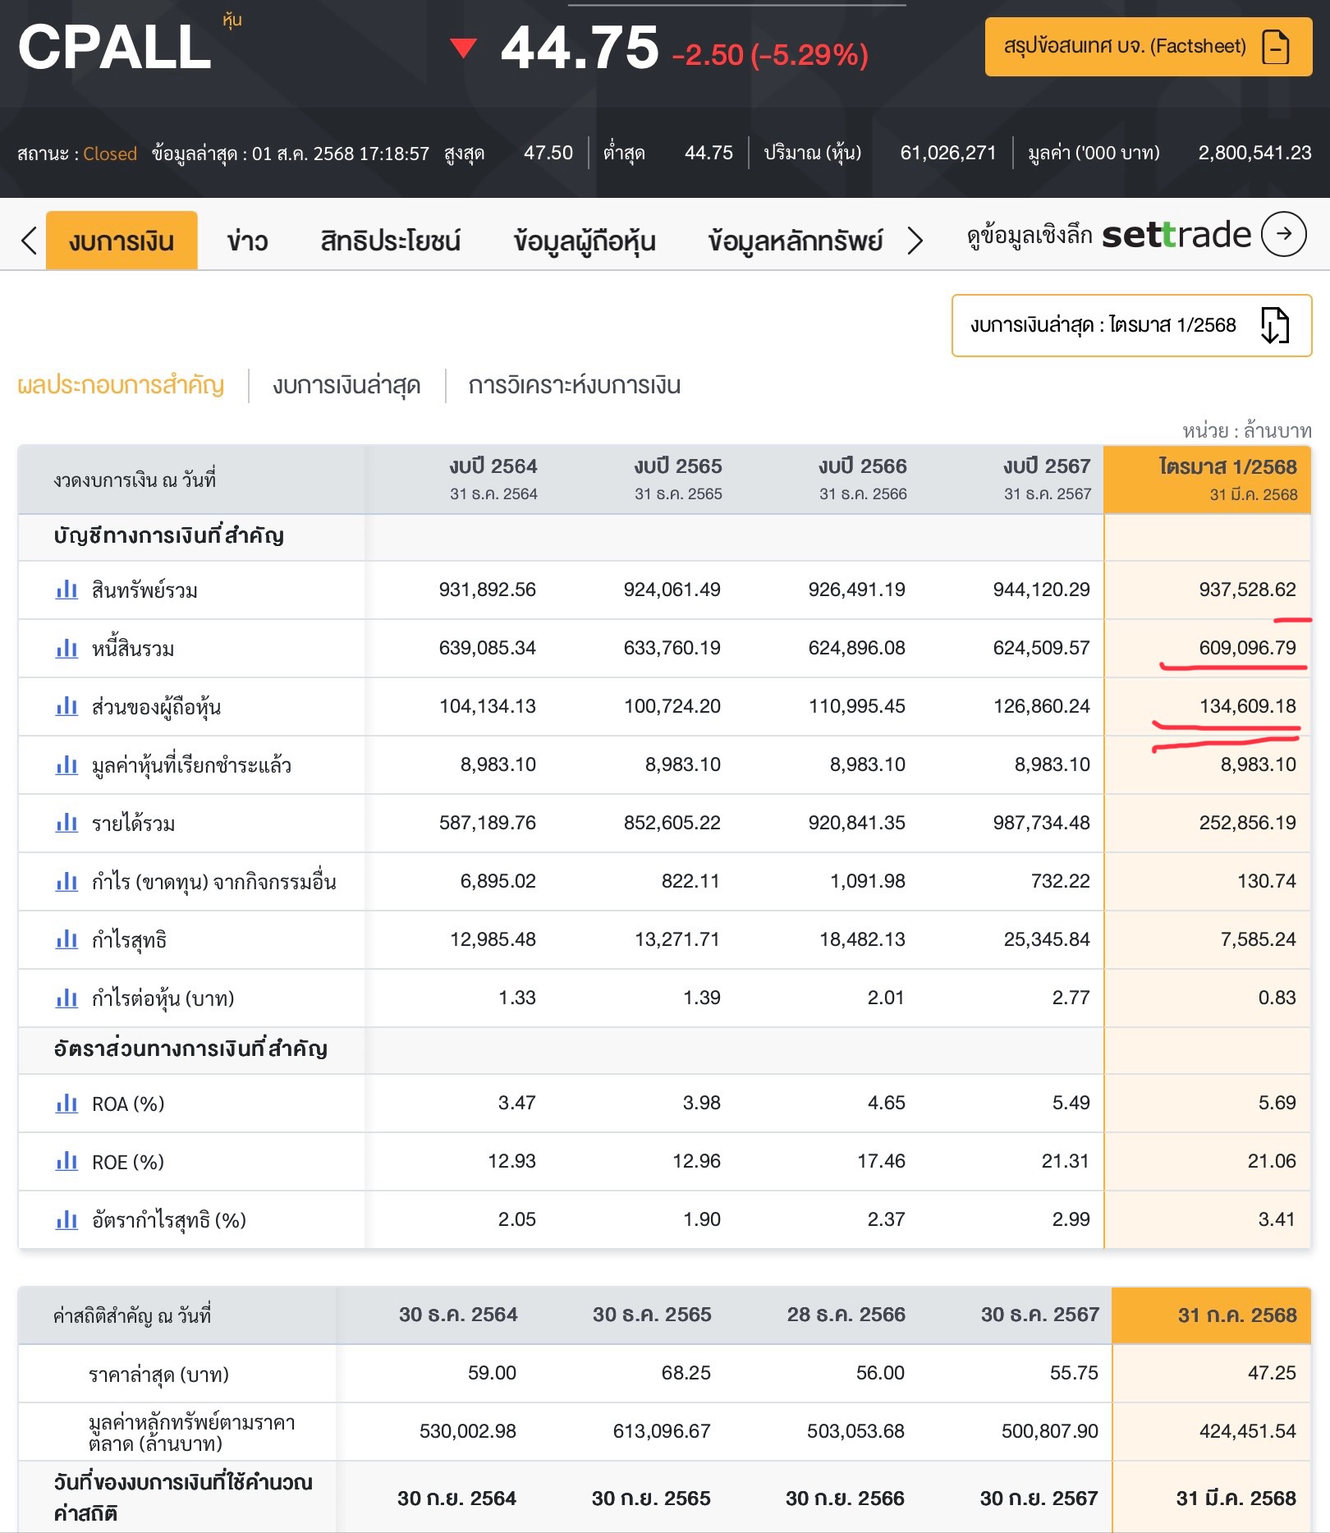Viewport: 1330px width, 1533px height.
Task: Click the total revenue value 987,734.48
Action: pos(1041,823)
